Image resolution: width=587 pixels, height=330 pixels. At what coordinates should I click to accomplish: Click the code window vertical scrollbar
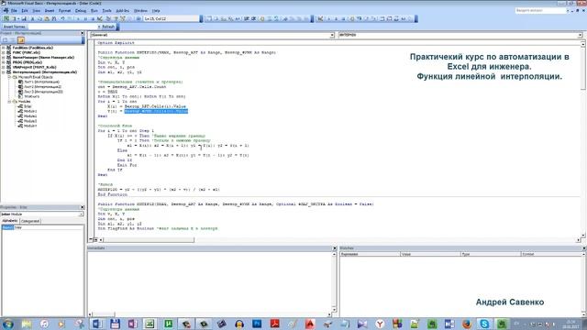pos(583,140)
